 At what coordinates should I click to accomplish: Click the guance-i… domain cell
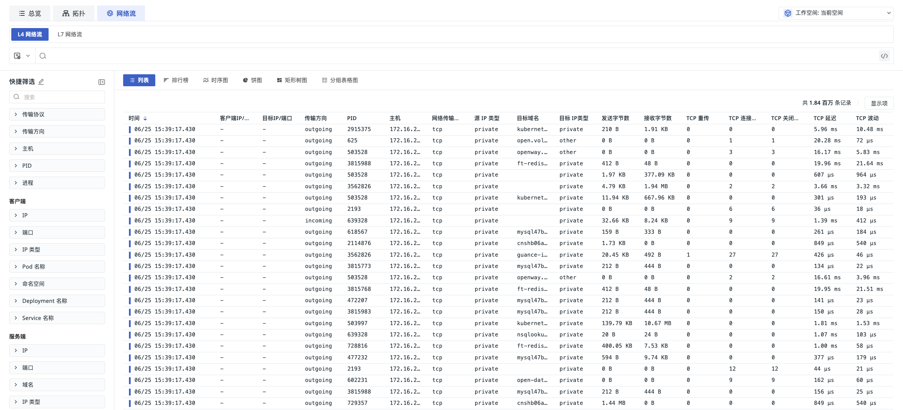click(532, 255)
